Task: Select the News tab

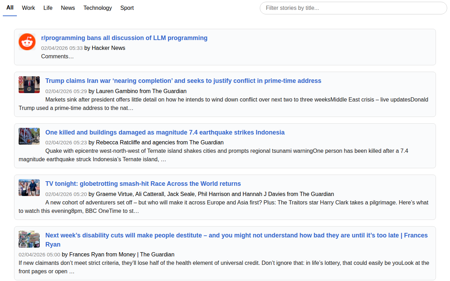Action: [x=68, y=8]
